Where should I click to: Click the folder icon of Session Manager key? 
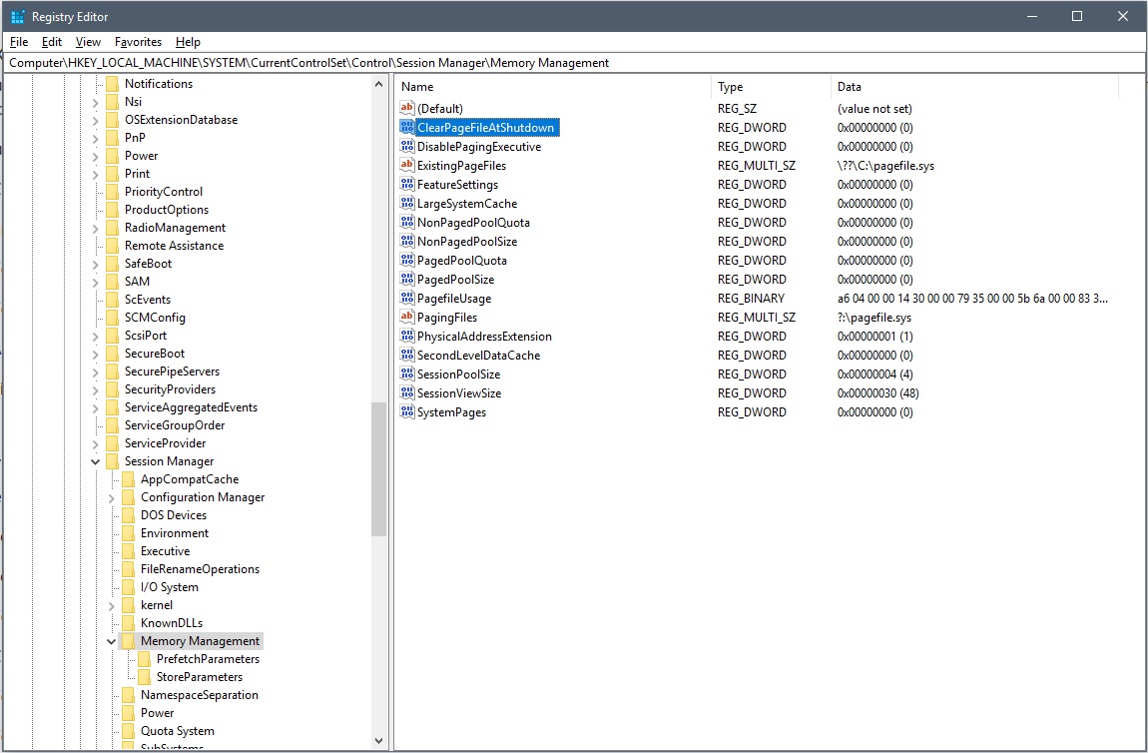(x=112, y=461)
